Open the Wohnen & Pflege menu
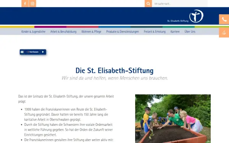229x143 pixels. tap(91, 32)
